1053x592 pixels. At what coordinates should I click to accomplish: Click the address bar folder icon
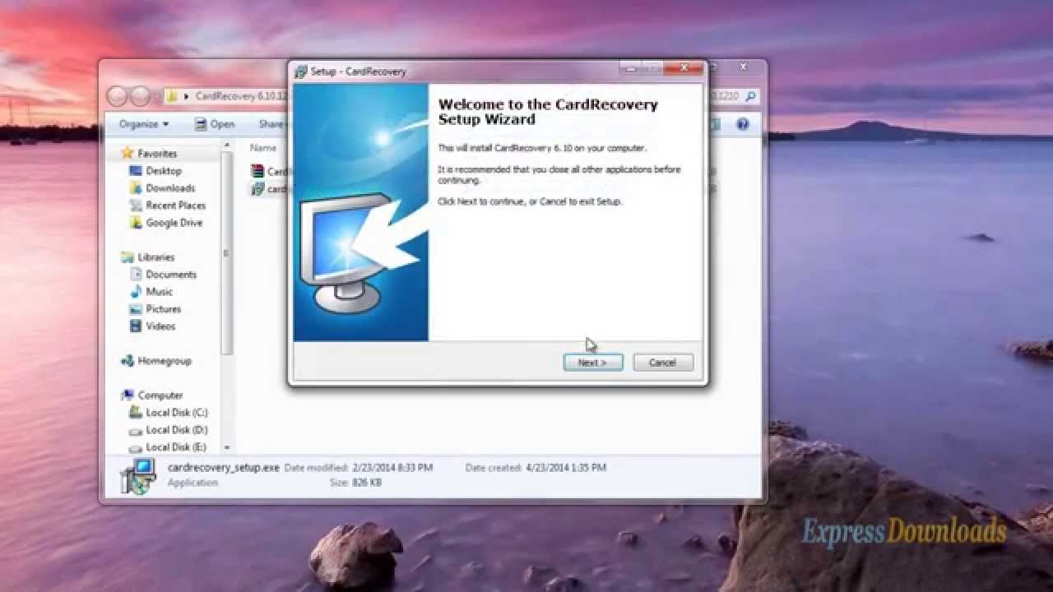pyautogui.click(x=172, y=96)
